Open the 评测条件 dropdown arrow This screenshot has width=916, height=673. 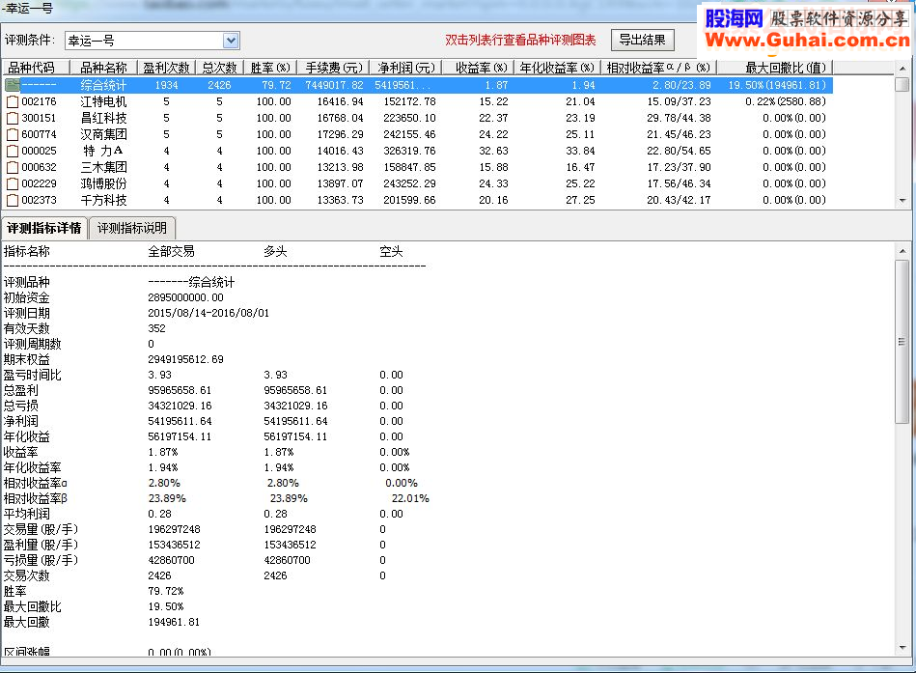coord(231,41)
